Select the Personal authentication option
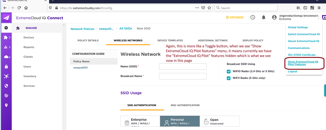The image size is (326, 130). point(180,121)
